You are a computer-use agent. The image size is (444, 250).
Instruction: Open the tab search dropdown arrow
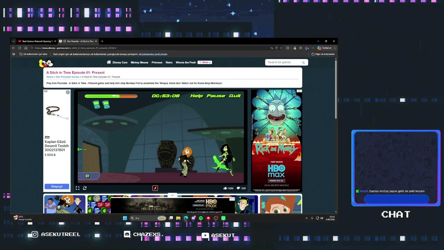(x=14, y=41)
